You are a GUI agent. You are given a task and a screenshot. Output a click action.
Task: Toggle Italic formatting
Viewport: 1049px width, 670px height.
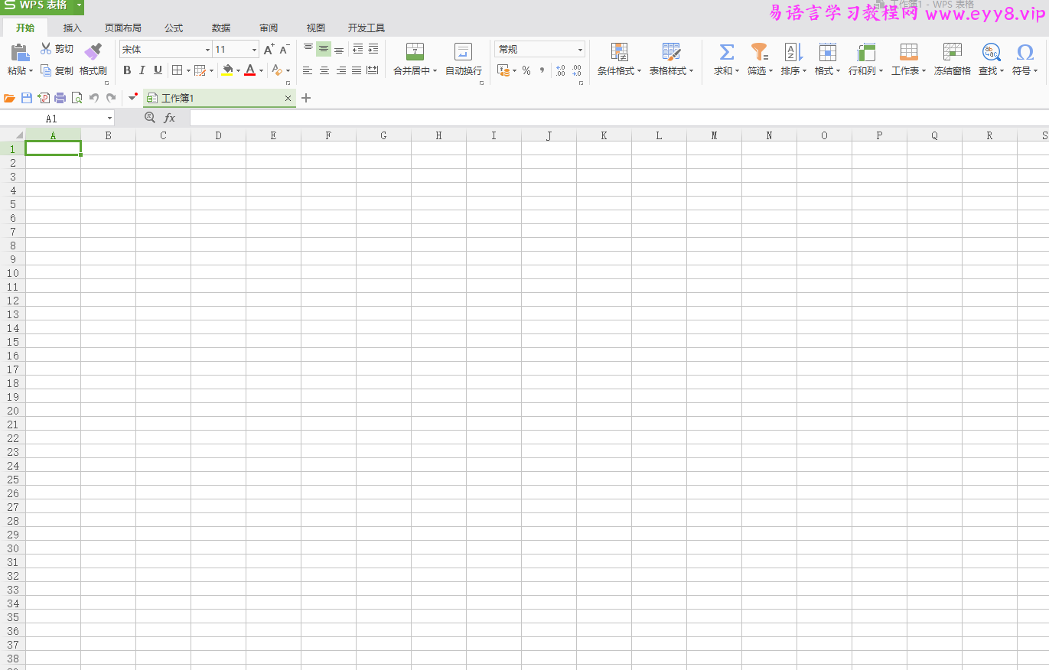click(142, 70)
